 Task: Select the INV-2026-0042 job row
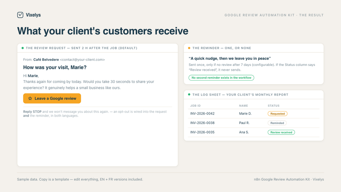coord(253,114)
